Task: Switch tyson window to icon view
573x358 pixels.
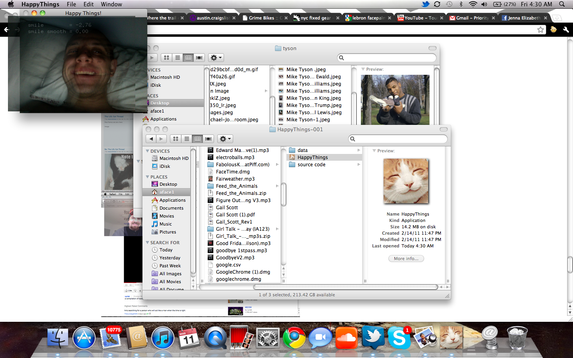Action: (x=166, y=58)
